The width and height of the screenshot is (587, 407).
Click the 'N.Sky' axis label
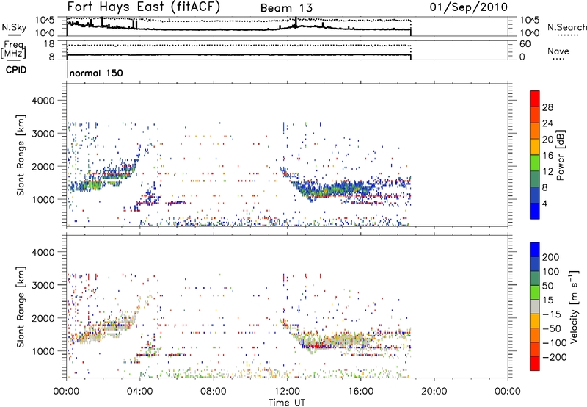click(x=14, y=27)
